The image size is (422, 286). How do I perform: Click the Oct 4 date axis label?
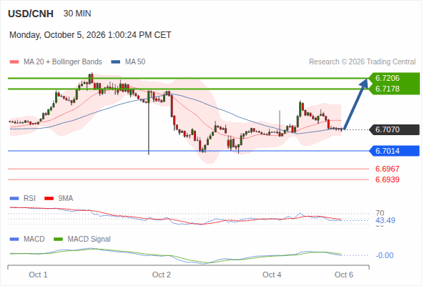click(x=272, y=275)
